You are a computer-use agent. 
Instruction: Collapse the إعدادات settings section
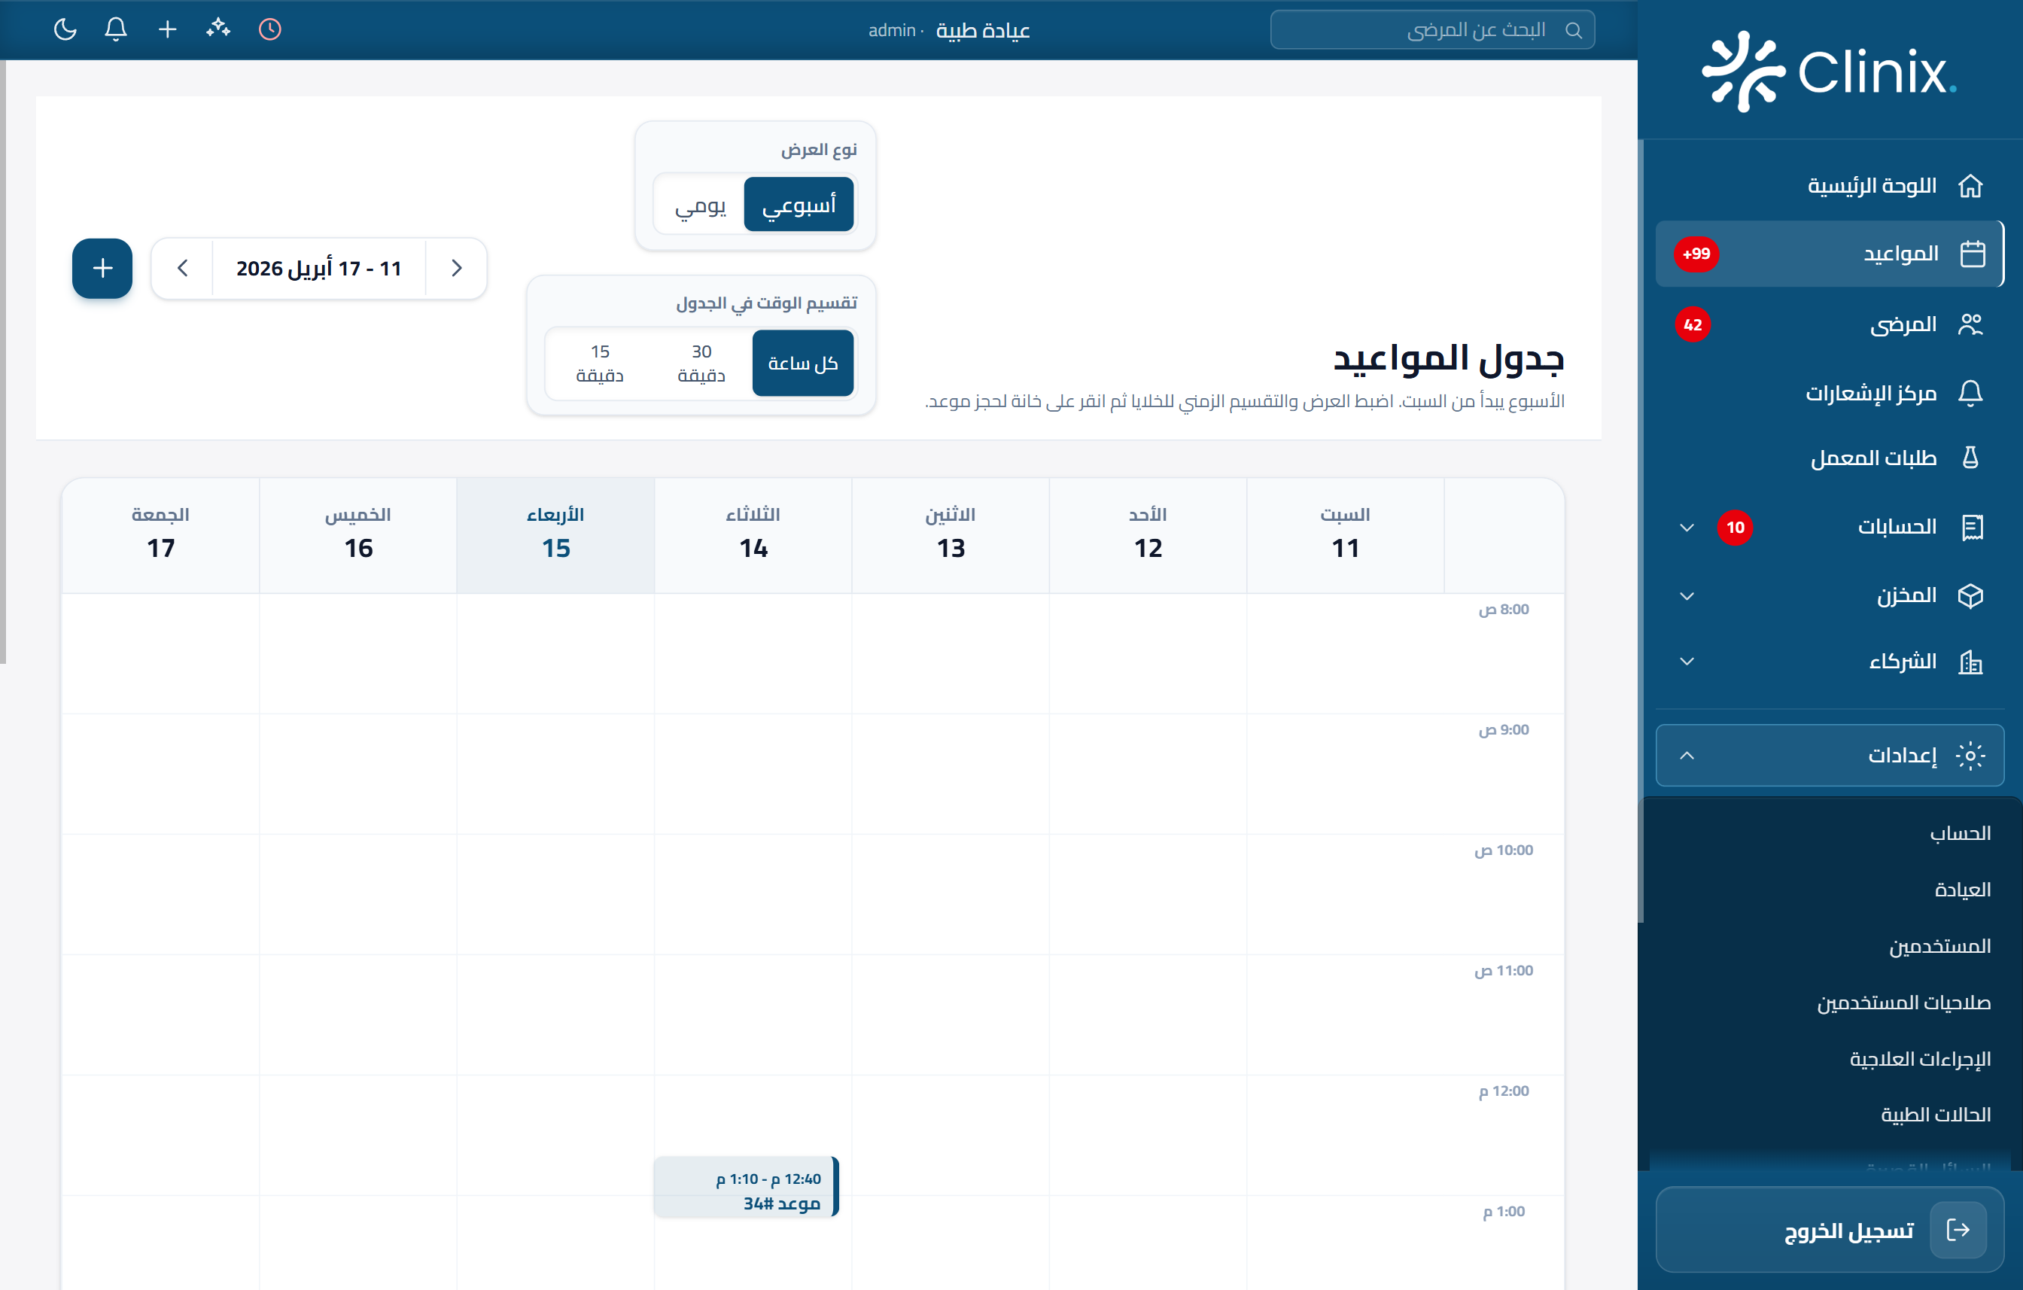coord(1686,755)
